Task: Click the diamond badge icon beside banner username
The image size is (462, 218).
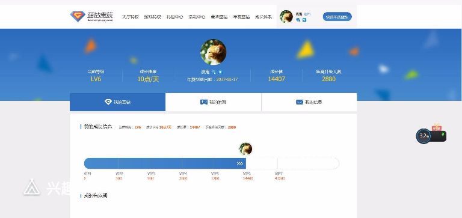Action: click(x=220, y=72)
